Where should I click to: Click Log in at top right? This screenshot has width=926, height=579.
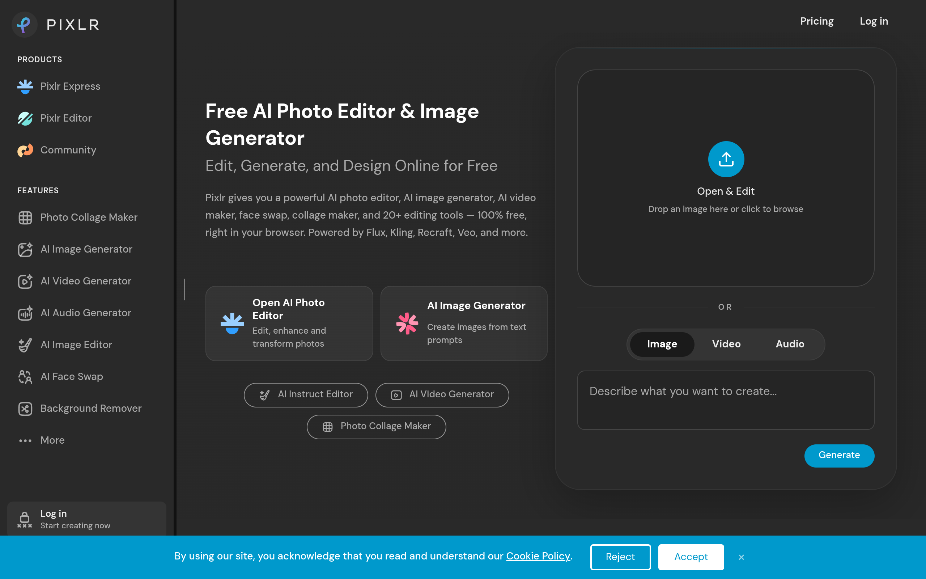(x=874, y=21)
